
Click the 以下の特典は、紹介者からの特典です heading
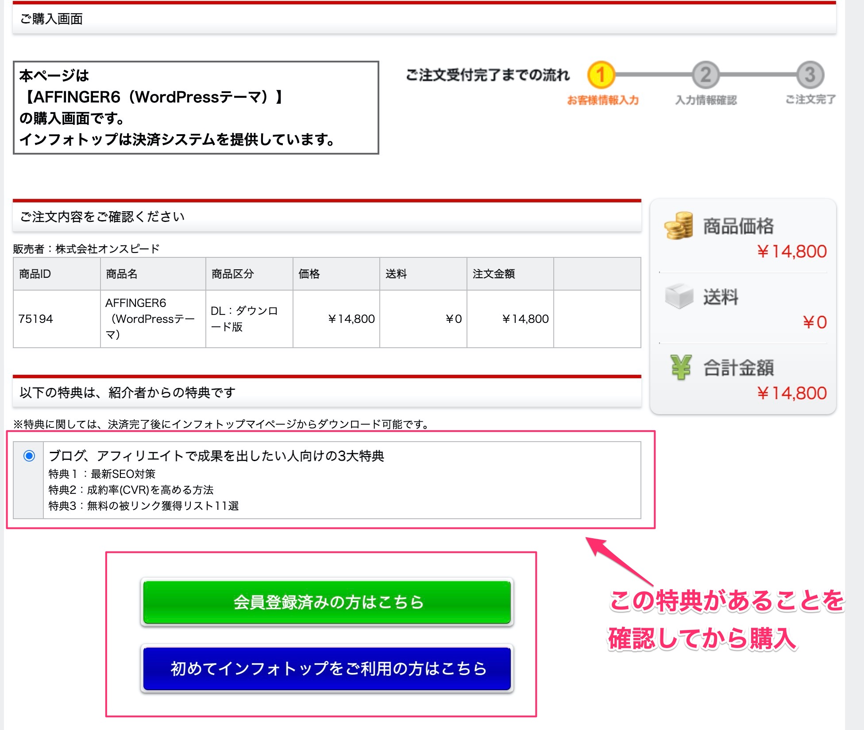pyautogui.click(x=127, y=392)
